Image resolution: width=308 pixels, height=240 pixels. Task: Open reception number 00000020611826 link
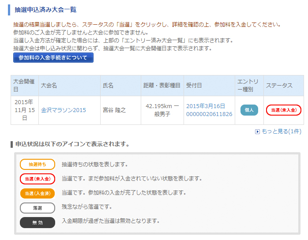(x=209, y=114)
